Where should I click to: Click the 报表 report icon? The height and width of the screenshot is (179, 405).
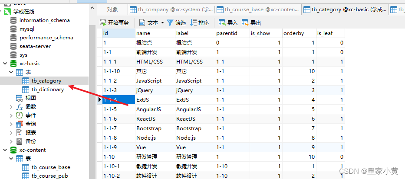[20, 133]
